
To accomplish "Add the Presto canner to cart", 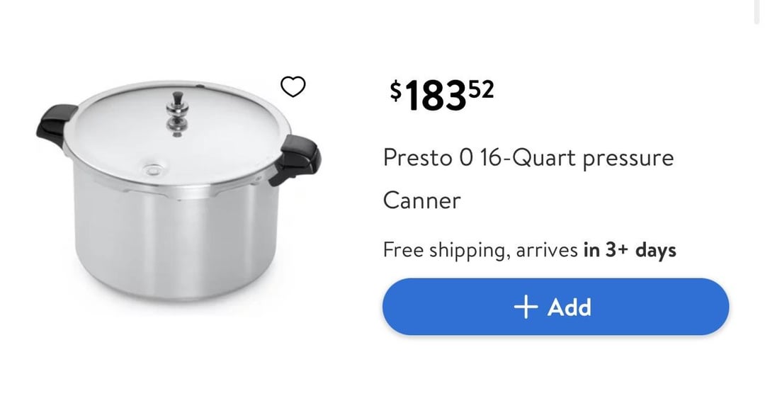I will [x=556, y=307].
